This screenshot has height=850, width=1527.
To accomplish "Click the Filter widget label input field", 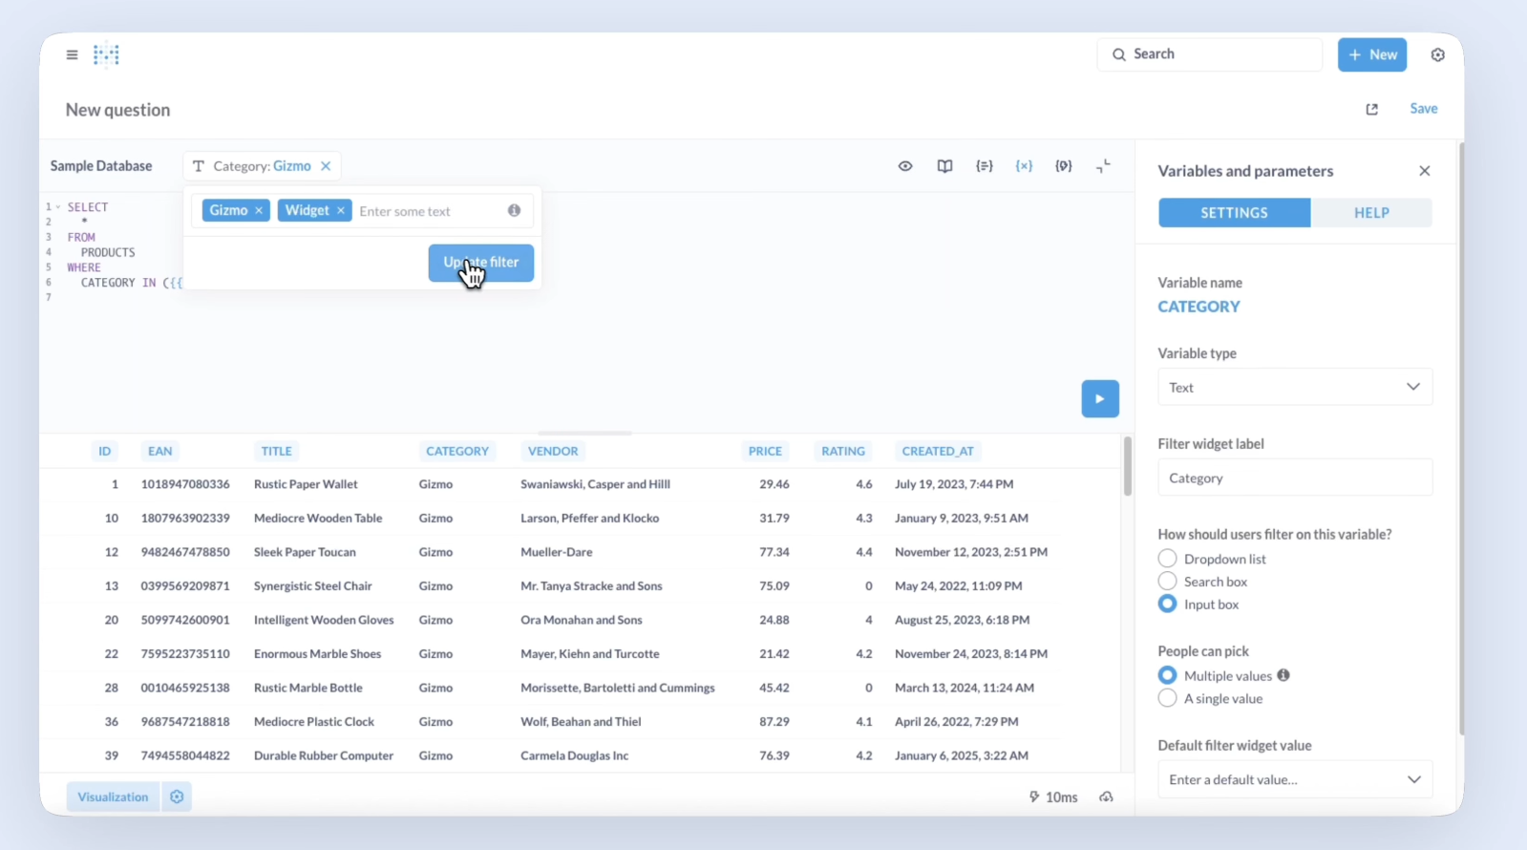I will [x=1294, y=478].
